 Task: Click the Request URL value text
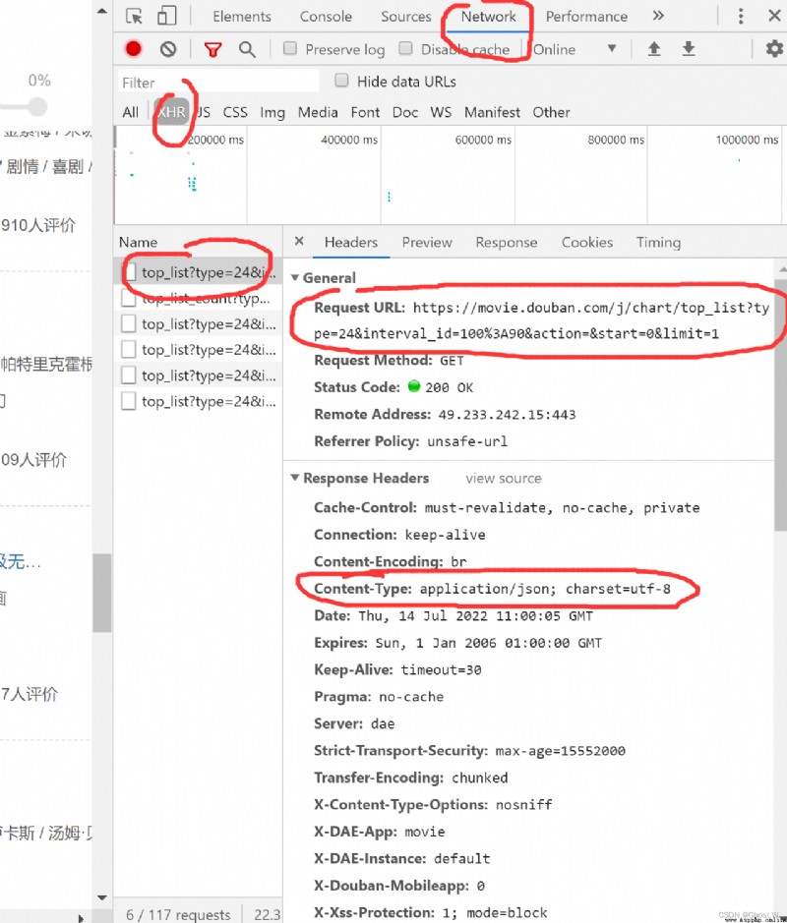pos(541,320)
